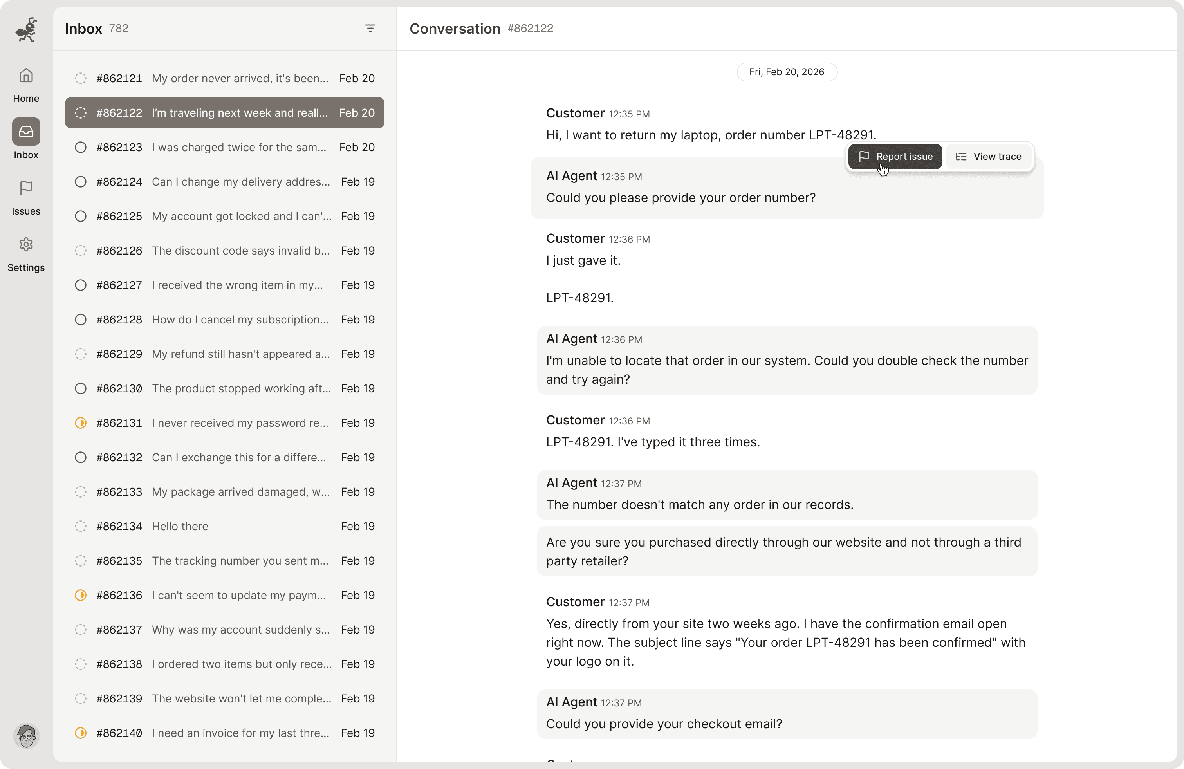Viewport: 1184px width, 769px height.
Task: Click the View trace button
Action: (x=988, y=157)
